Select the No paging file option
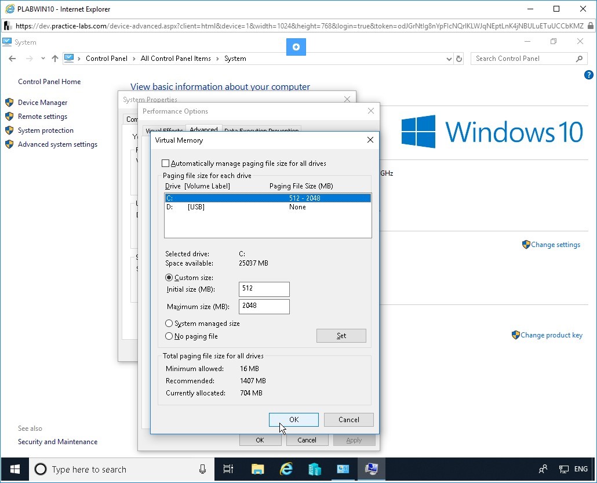Image resolution: width=597 pixels, height=483 pixels. pos(169,336)
